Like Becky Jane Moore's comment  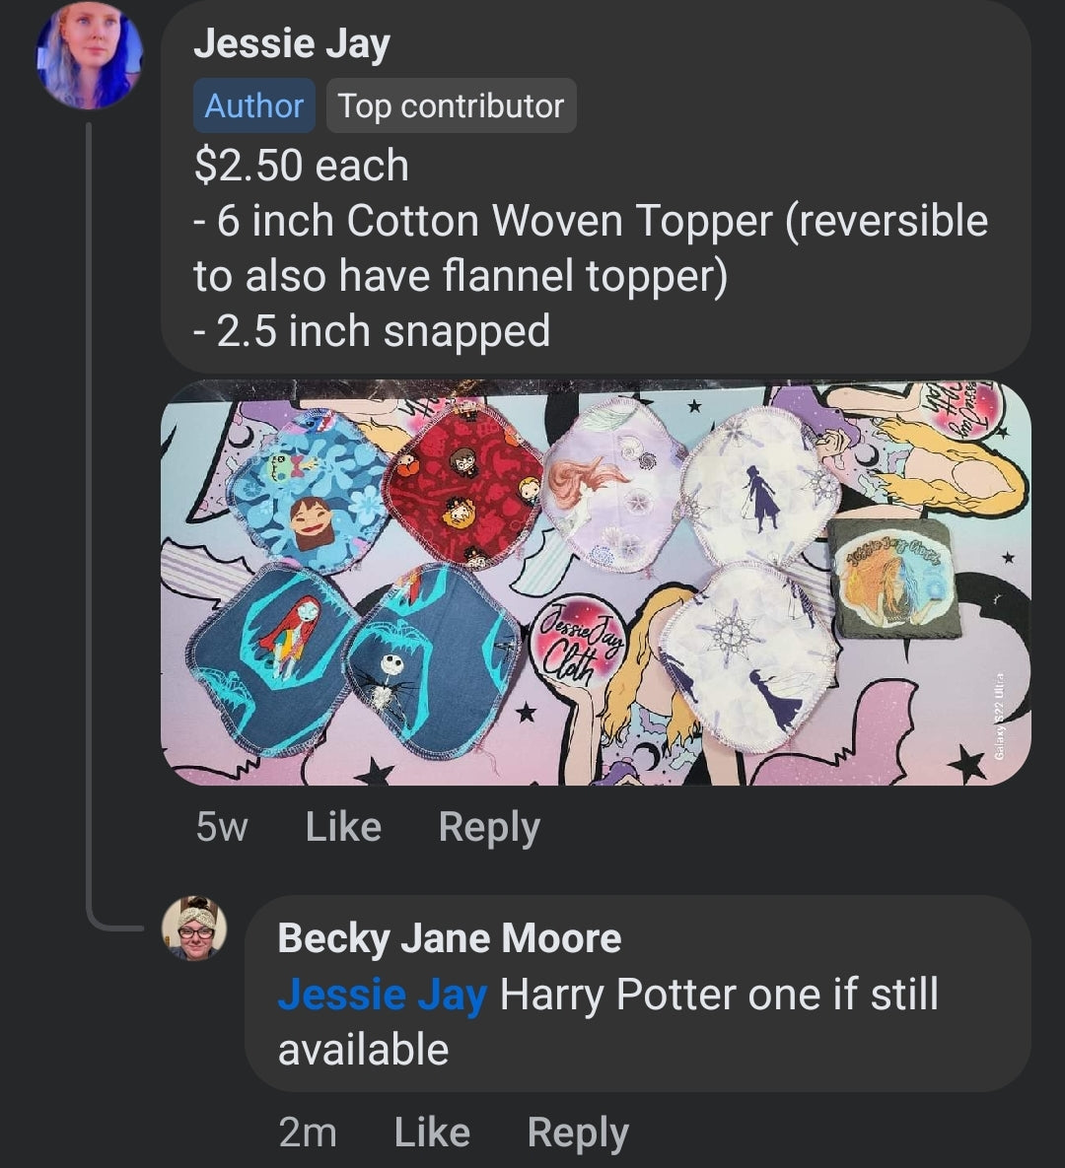[x=431, y=1133]
